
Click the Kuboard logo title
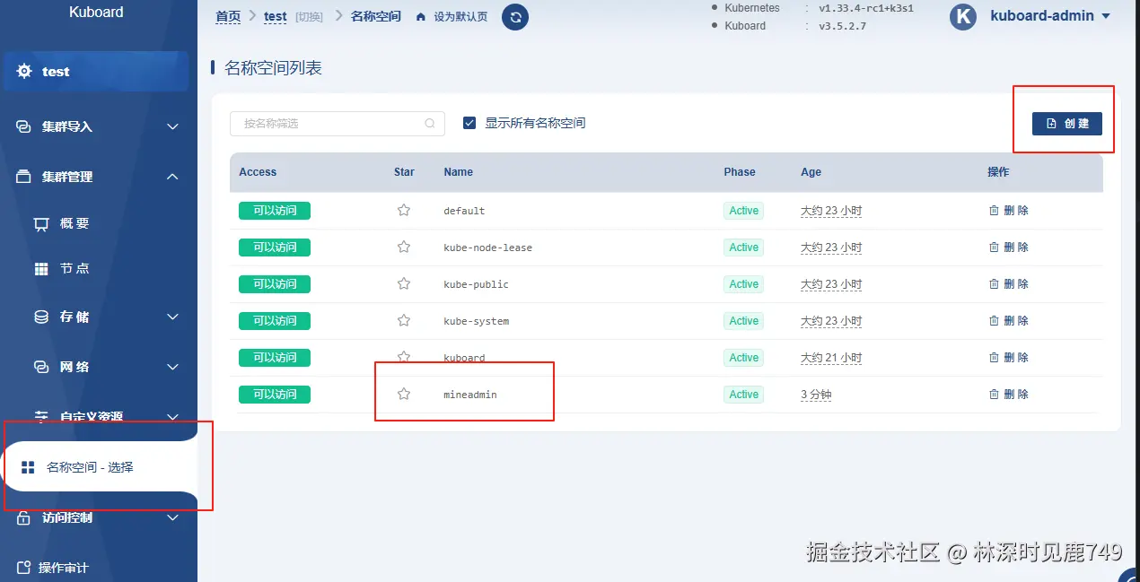96,13
